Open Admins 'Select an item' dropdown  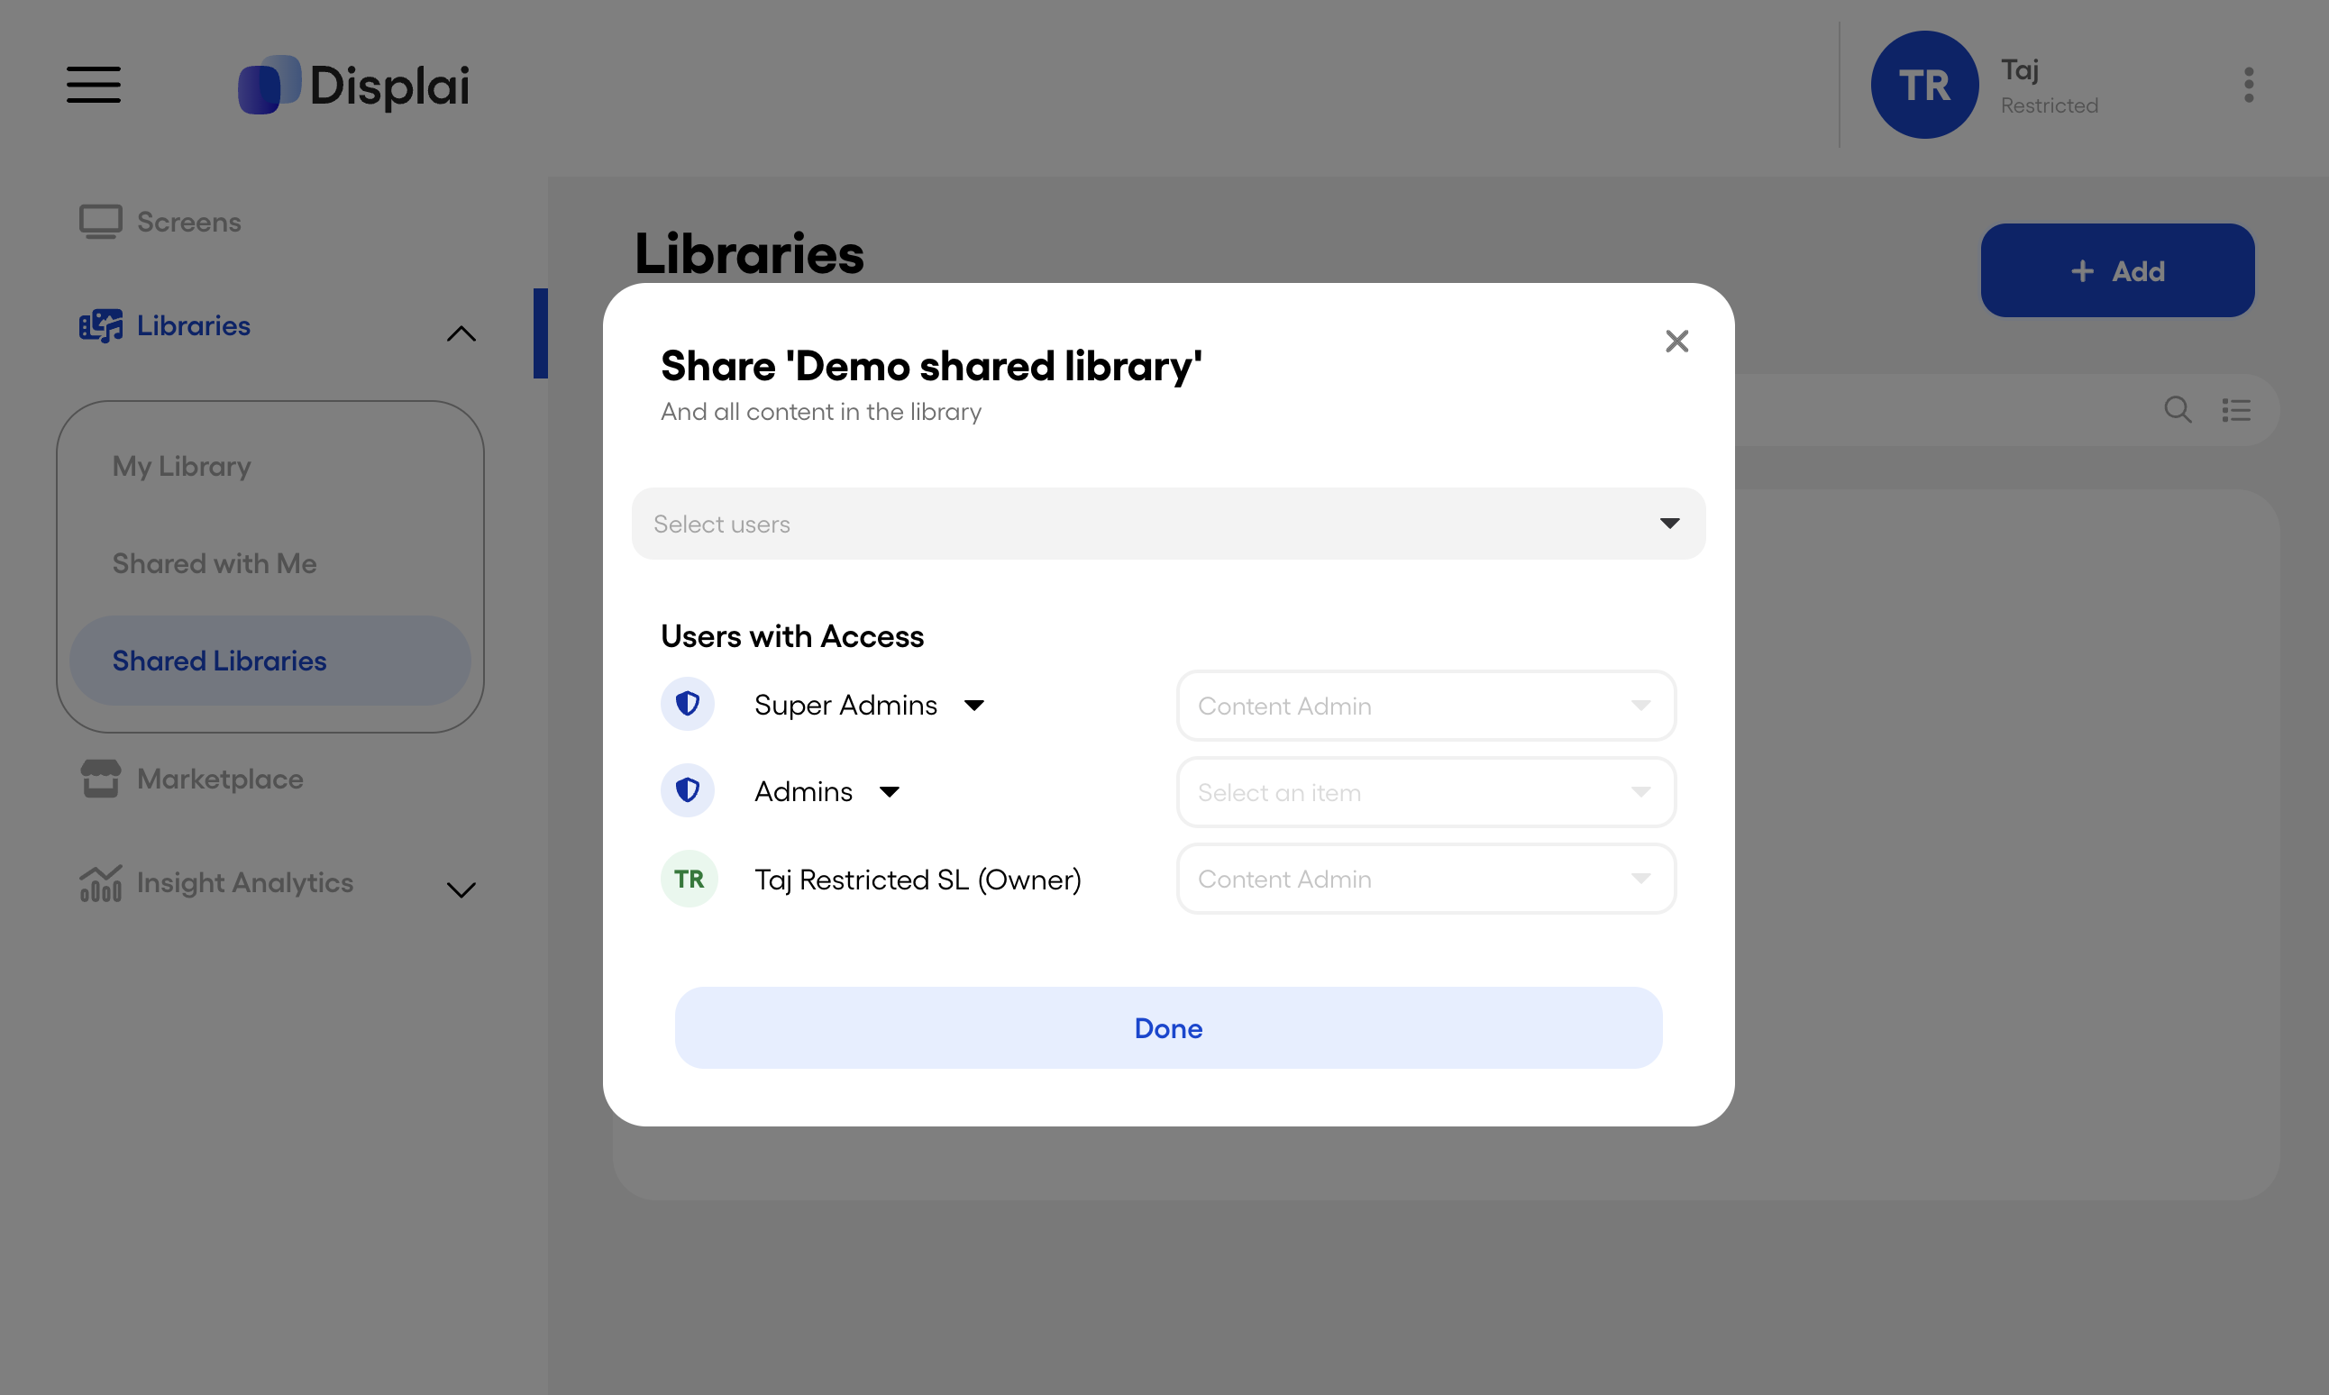click(1426, 792)
